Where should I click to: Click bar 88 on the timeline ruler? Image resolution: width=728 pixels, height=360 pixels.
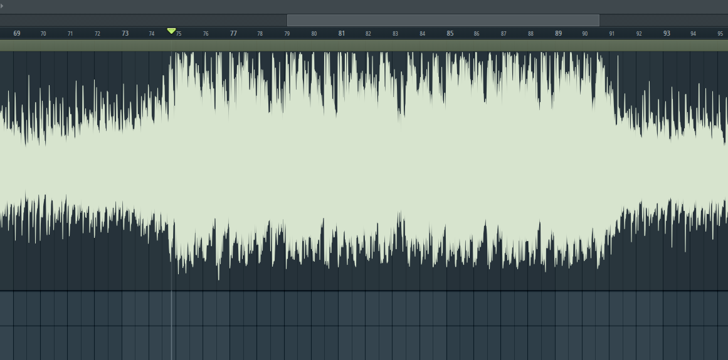(x=530, y=34)
